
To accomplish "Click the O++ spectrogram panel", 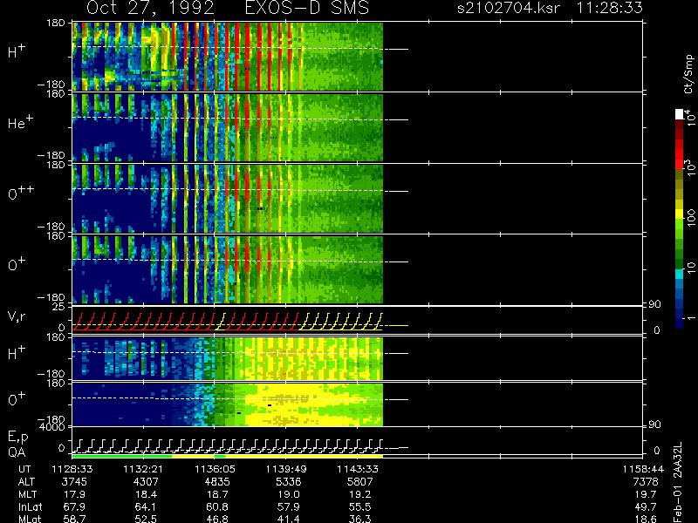I will tap(228, 199).
